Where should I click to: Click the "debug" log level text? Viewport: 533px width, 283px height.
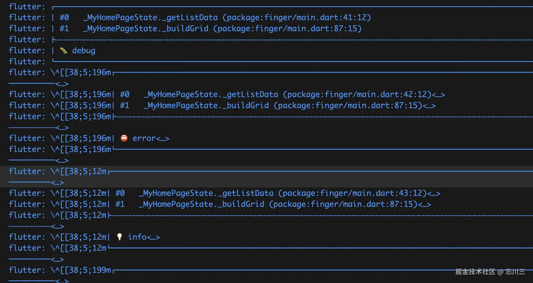pyautogui.click(x=84, y=51)
